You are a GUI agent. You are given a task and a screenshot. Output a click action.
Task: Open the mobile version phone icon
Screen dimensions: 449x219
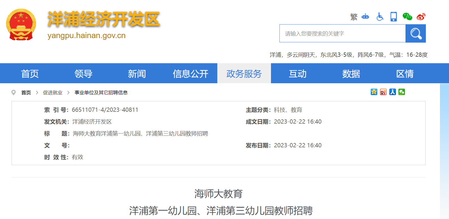pos(394,17)
